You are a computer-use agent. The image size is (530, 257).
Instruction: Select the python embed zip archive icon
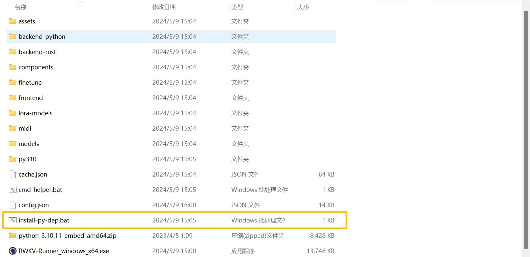tap(13, 236)
